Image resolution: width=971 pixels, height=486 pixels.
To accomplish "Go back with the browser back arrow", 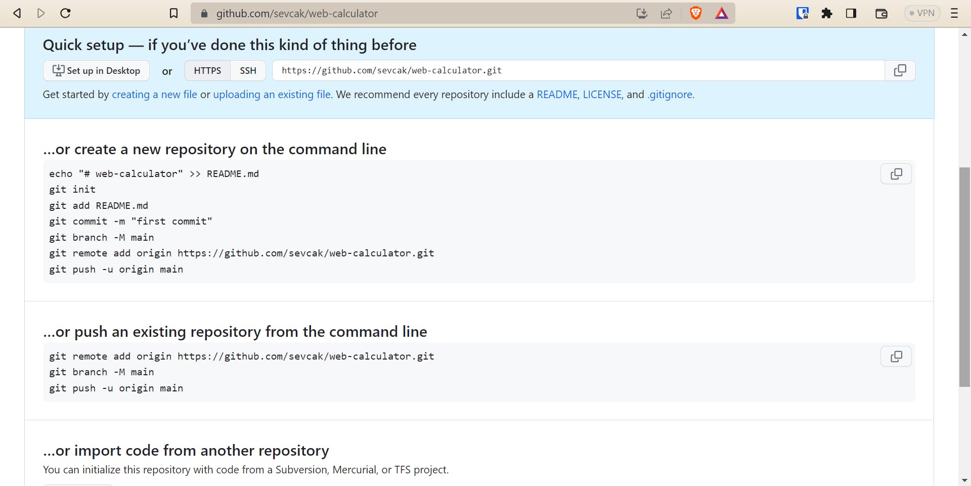I will click(17, 13).
